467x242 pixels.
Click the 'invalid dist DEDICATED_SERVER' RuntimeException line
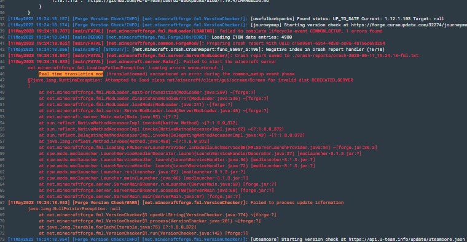[x=190, y=80]
